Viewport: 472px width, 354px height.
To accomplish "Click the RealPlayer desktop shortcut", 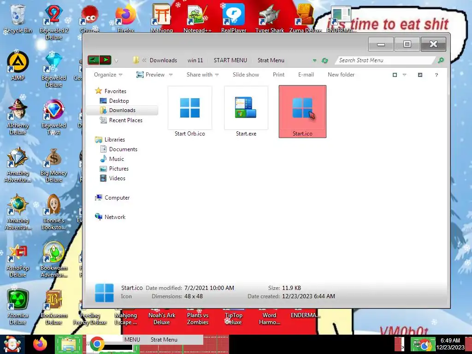I will (x=234, y=18).
